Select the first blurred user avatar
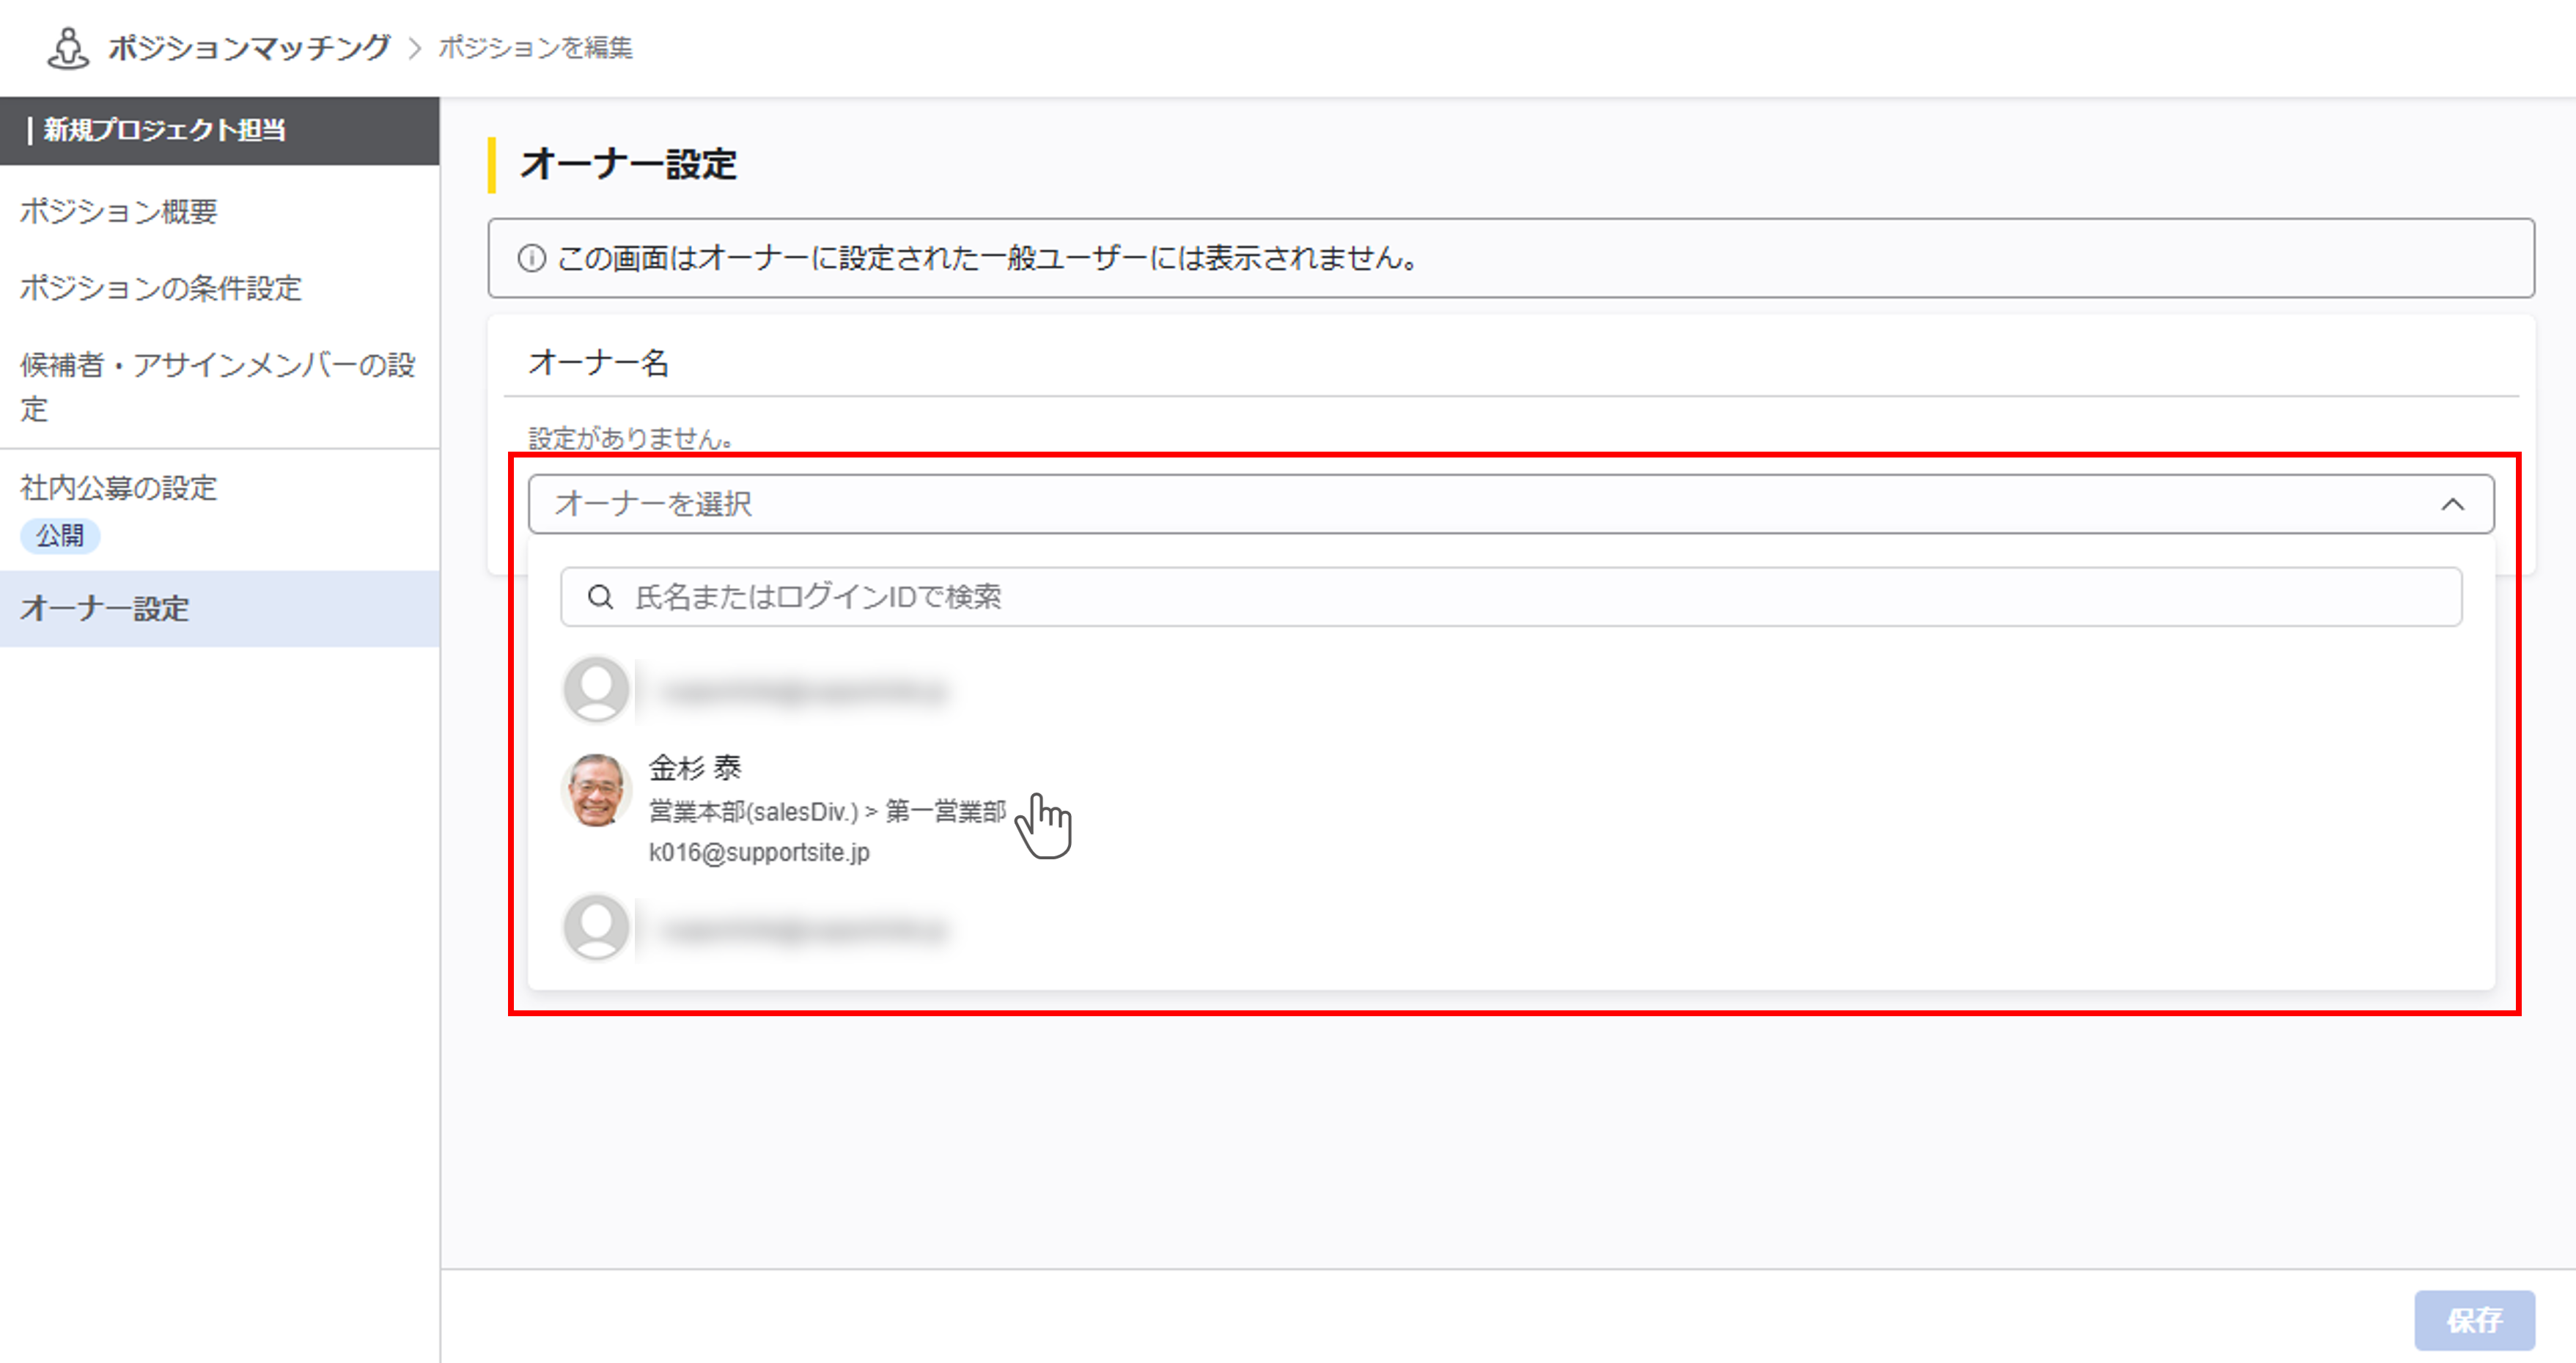The height and width of the screenshot is (1363, 2576). coord(597,689)
